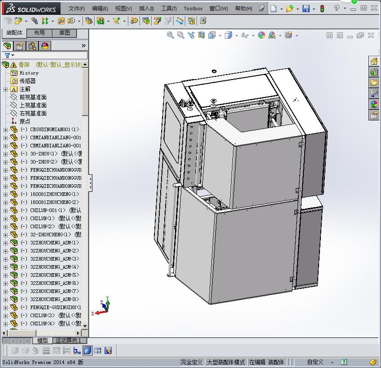The width and height of the screenshot is (381, 368).
Task: Open the 编辑(E) menu
Action: tap(100, 9)
